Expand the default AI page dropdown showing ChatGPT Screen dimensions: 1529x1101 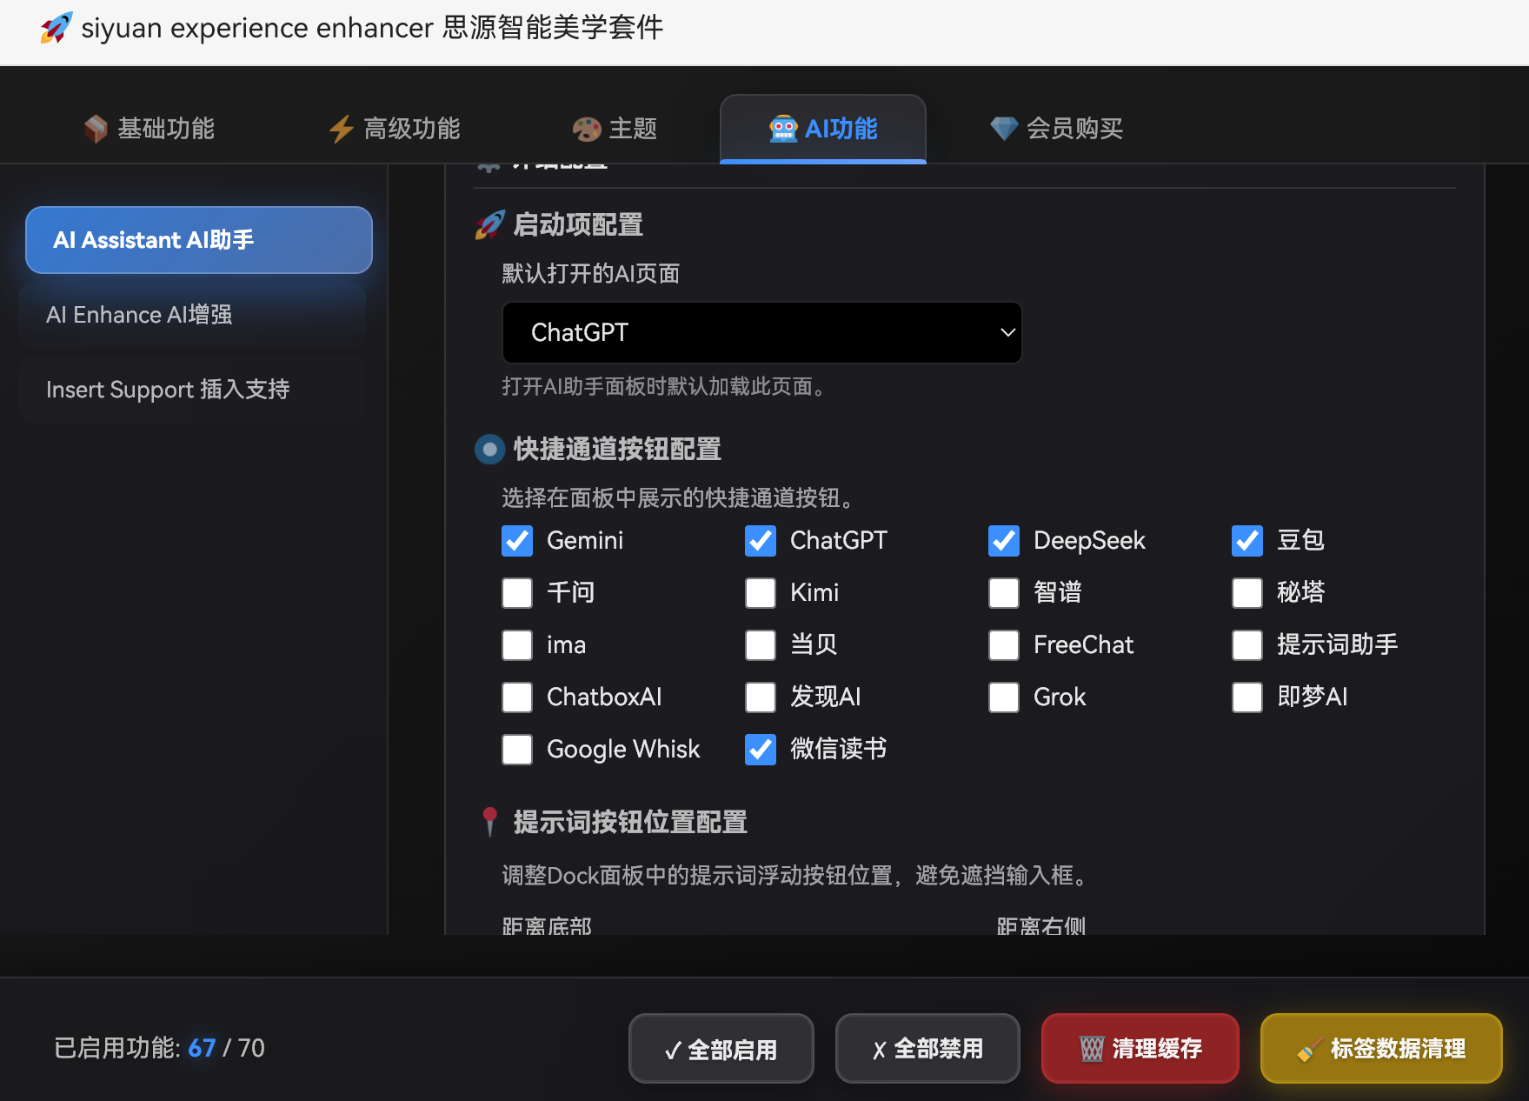762,332
